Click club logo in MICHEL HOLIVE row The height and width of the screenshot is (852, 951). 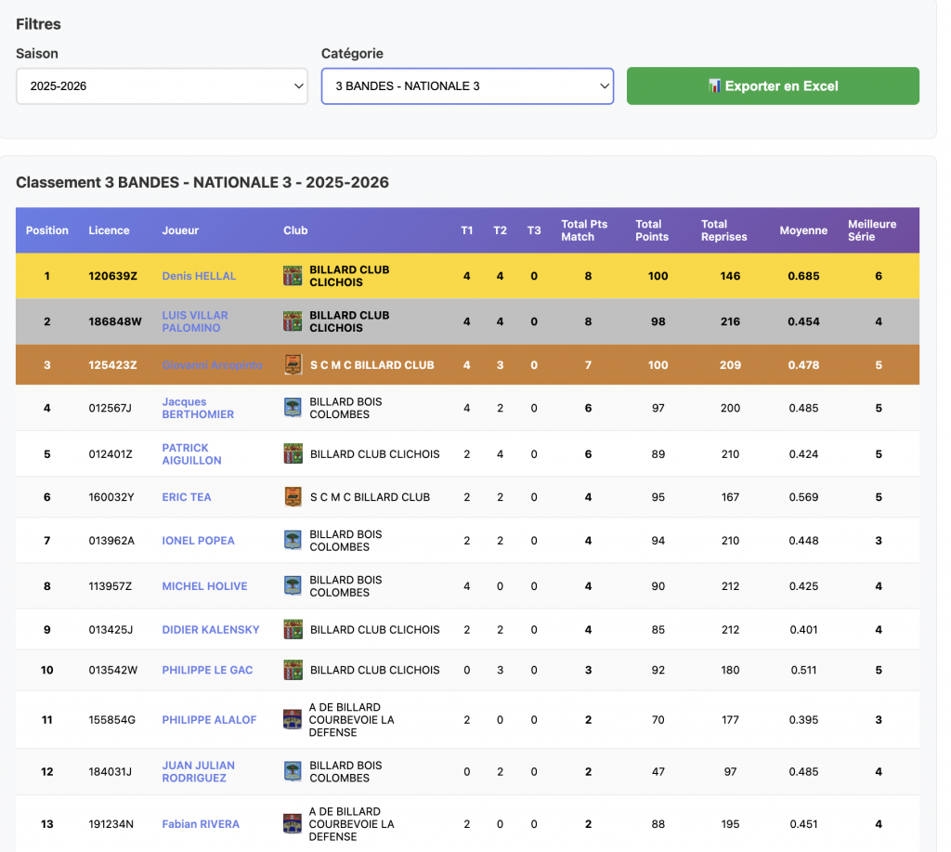coord(293,586)
